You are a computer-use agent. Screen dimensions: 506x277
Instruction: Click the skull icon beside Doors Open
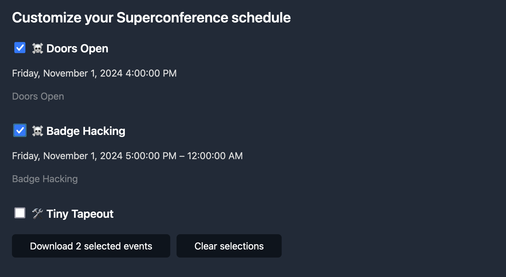pos(38,48)
